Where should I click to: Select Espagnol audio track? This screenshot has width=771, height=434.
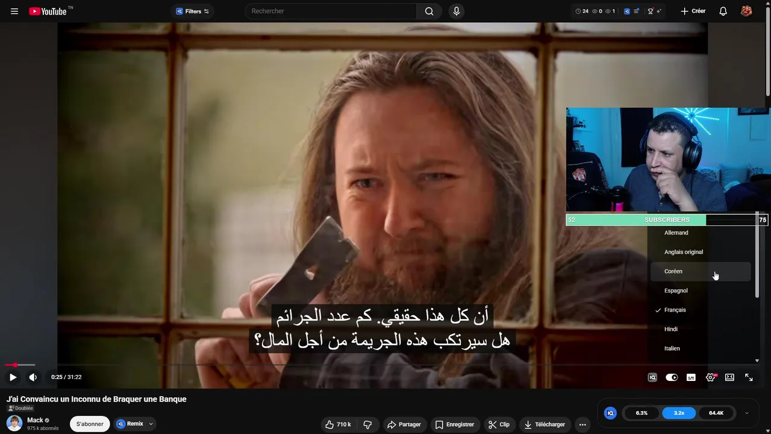coord(701,291)
